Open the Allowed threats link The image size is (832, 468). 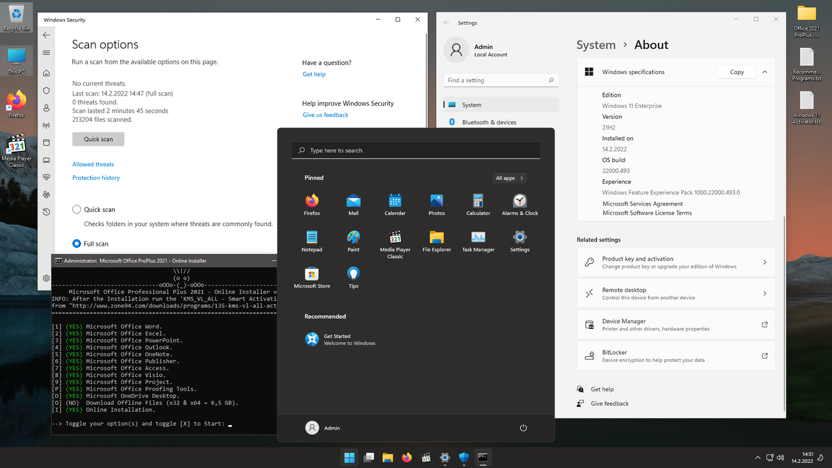click(93, 164)
